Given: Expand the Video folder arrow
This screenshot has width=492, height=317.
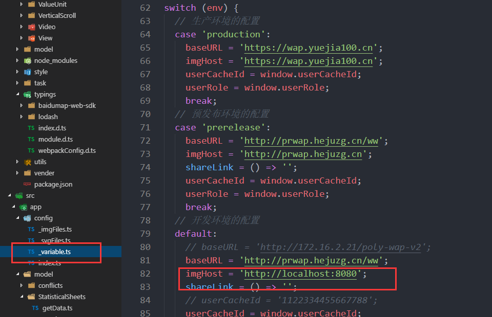Looking at the screenshot, I should (x=22, y=27).
